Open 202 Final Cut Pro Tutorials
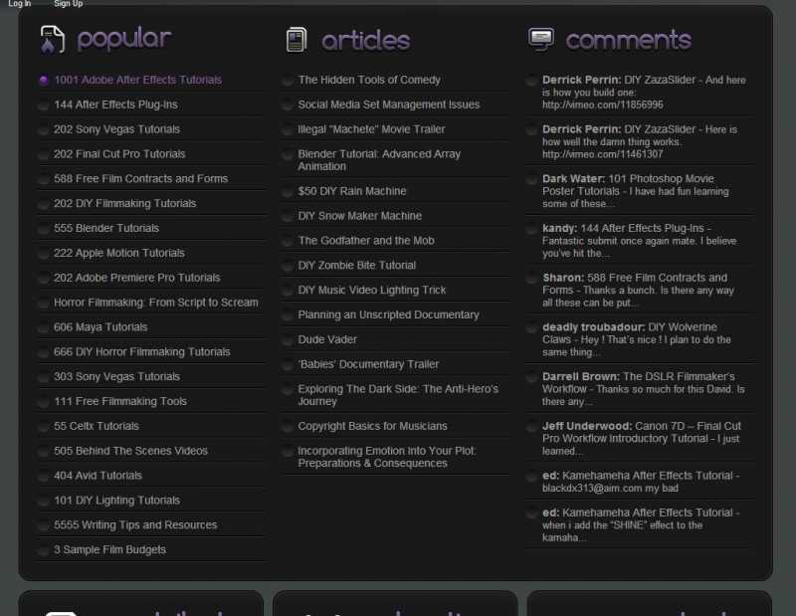796x616 pixels. tap(119, 154)
